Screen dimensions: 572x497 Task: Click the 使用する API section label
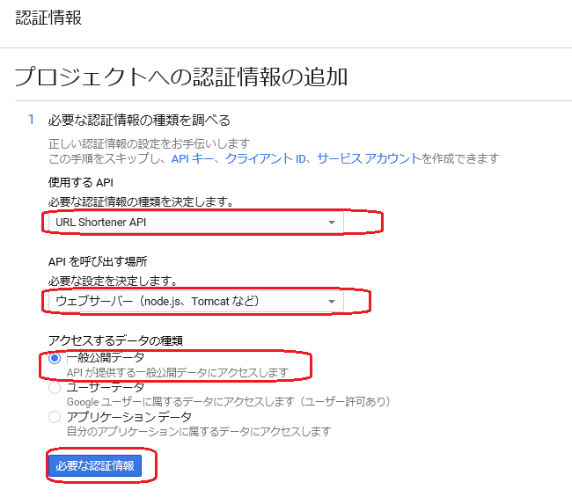81,182
